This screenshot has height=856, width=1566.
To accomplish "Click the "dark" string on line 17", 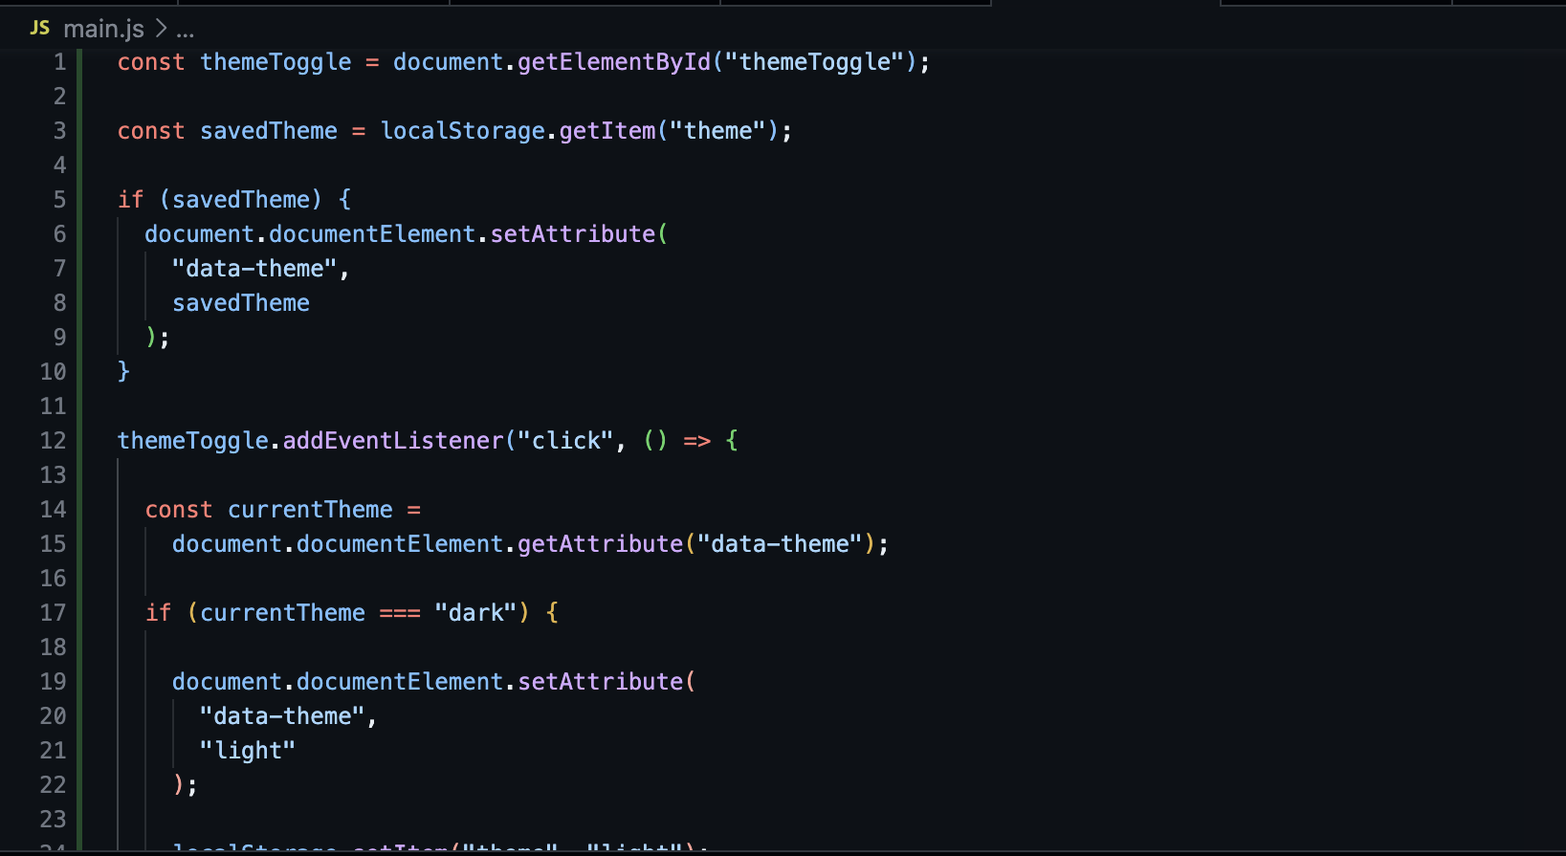I will [x=476, y=613].
